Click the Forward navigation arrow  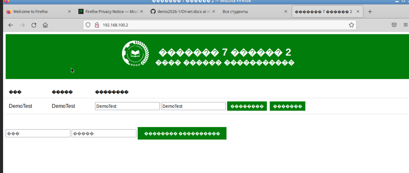[x=22, y=25]
